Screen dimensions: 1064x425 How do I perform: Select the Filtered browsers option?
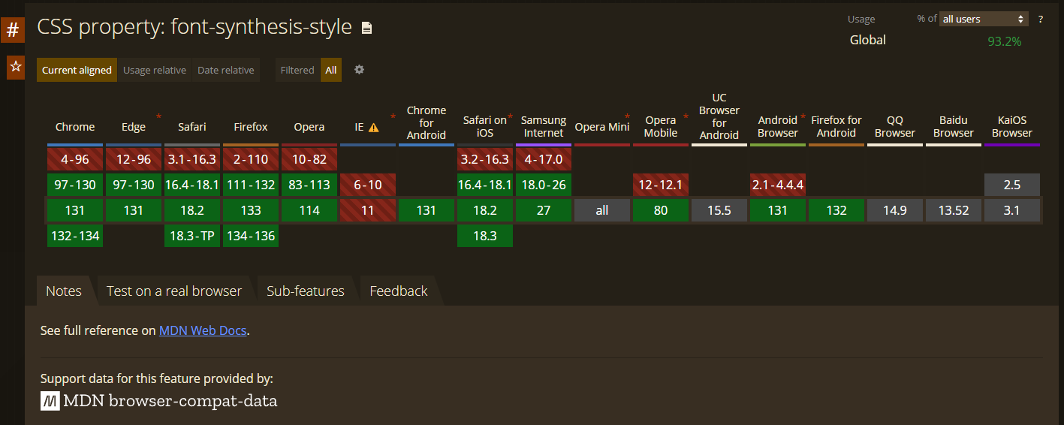point(297,70)
